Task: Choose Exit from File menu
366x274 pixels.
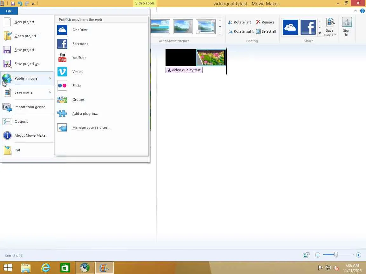Action: (x=27, y=150)
